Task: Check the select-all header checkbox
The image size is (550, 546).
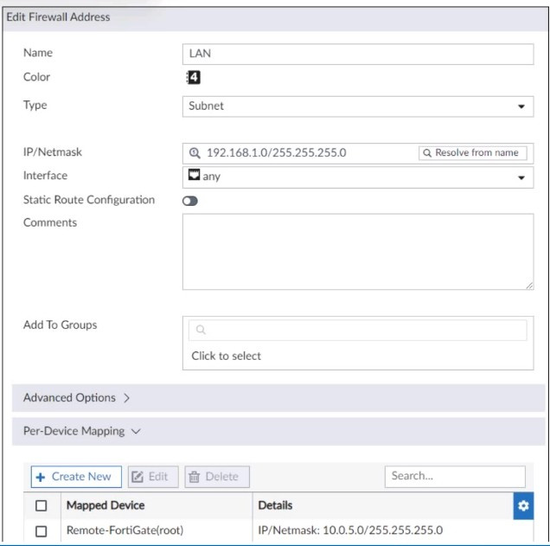Action: pyautogui.click(x=41, y=505)
